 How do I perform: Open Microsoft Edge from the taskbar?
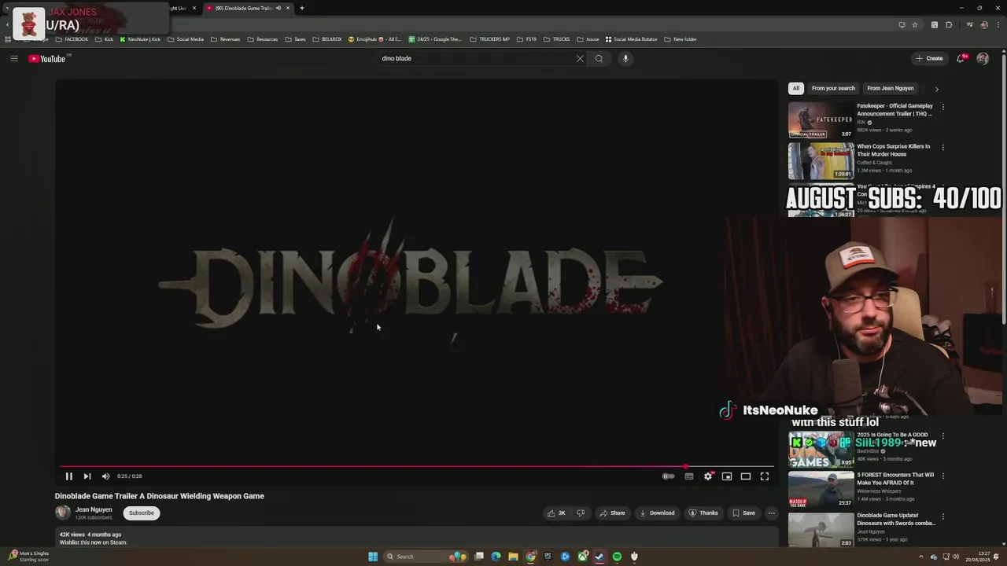click(496, 557)
